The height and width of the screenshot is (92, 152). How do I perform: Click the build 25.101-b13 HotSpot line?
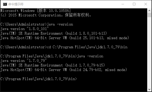pyautogui.click(x=65, y=38)
